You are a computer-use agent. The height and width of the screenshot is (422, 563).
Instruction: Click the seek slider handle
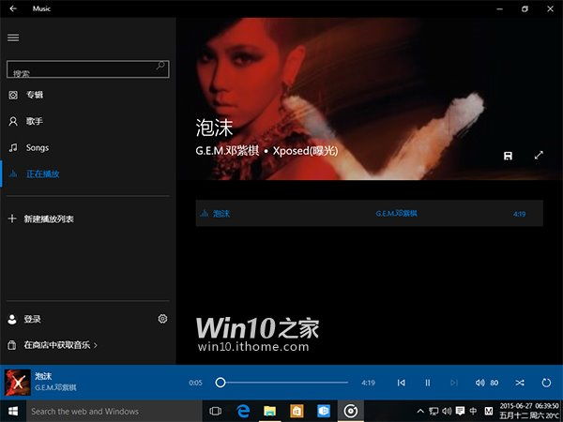pyautogui.click(x=221, y=383)
